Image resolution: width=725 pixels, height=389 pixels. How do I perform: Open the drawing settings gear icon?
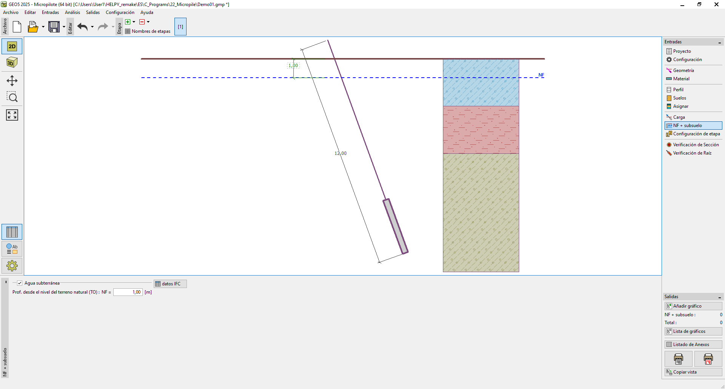[x=12, y=266]
